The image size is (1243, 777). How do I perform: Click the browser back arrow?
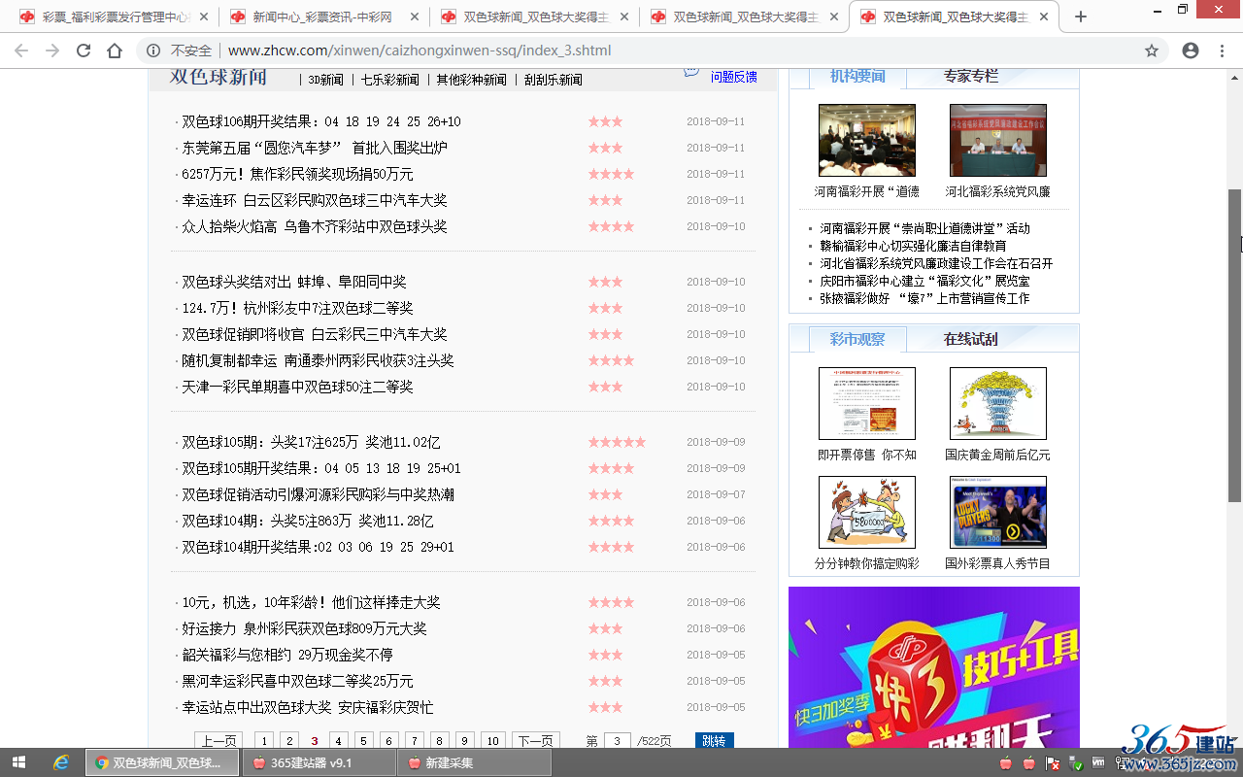pyautogui.click(x=21, y=51)
